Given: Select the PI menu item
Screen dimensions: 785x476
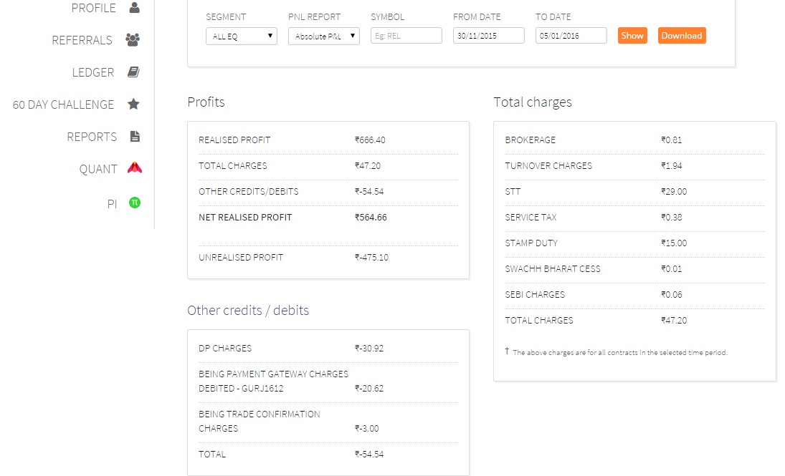Looking at the screenshot, I should (x=112, y=204).
